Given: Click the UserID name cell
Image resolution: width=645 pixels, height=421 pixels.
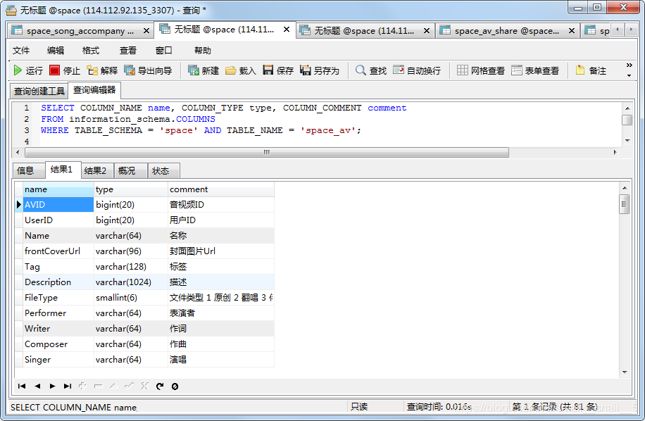Looking at the screenshot, I should tap(58, 220).
